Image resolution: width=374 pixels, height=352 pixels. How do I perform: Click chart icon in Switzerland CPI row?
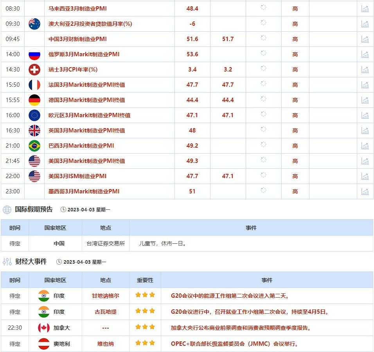[365, 70]
